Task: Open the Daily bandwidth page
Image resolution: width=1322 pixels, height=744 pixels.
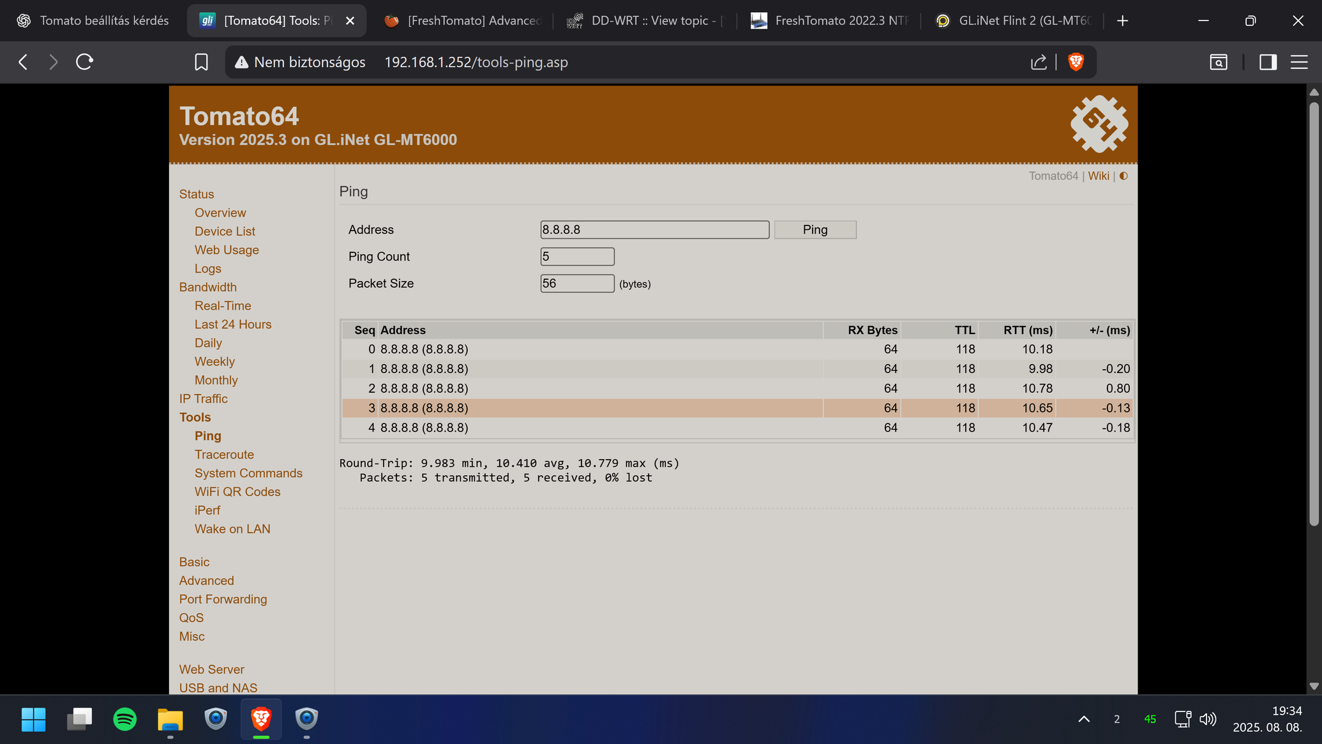Action: click(x=208, y=343)
